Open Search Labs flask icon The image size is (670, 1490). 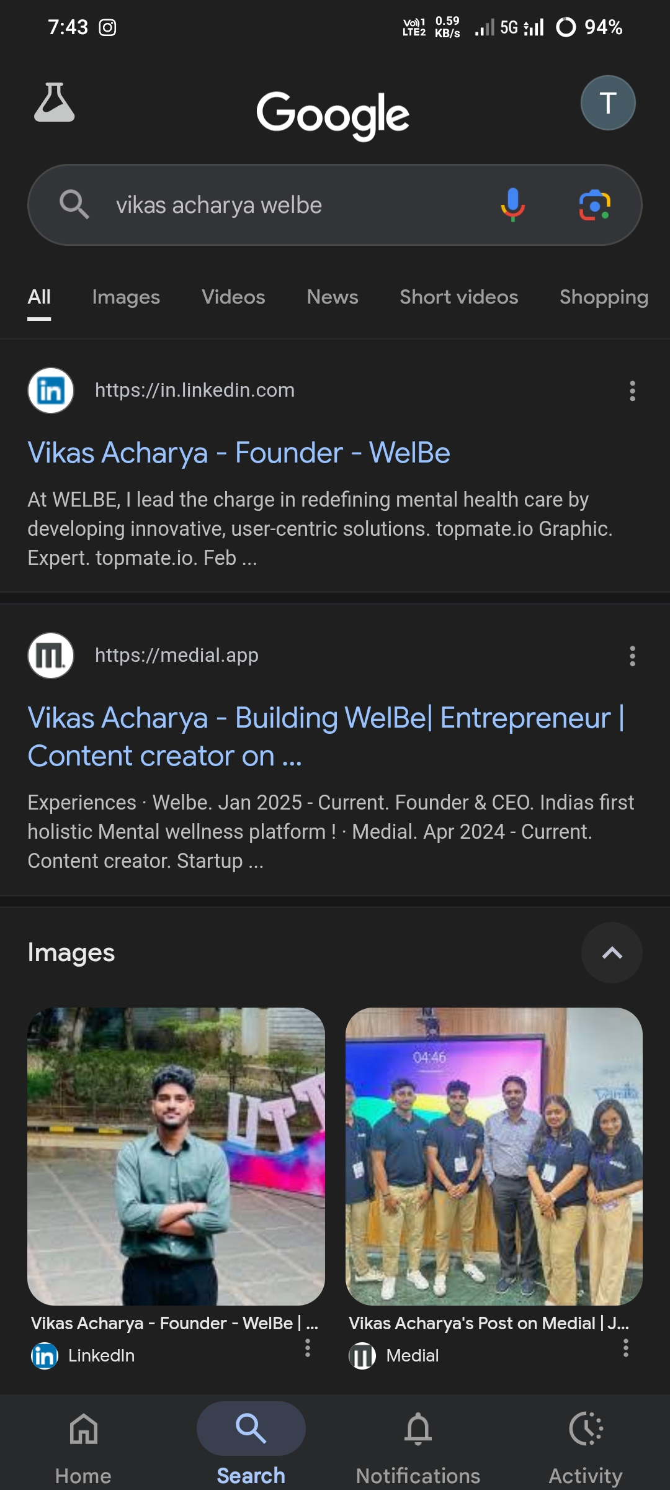pyautogui.click(x=55, y=102)
